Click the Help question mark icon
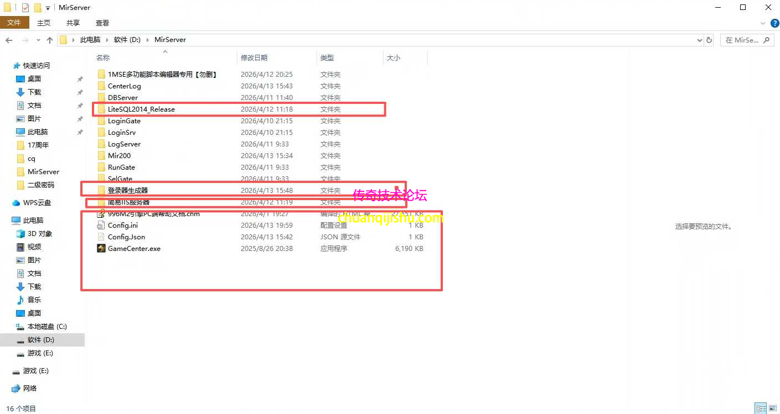 tap(774, 23)
